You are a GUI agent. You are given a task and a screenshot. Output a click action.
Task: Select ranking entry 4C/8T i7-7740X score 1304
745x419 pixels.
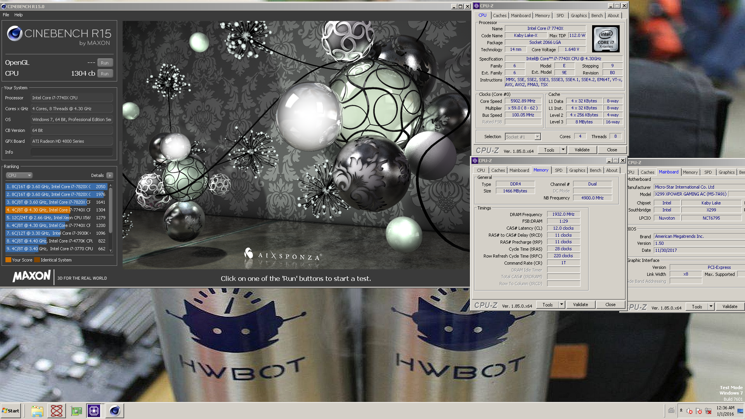pyautogui.click(x=56, y=210)
